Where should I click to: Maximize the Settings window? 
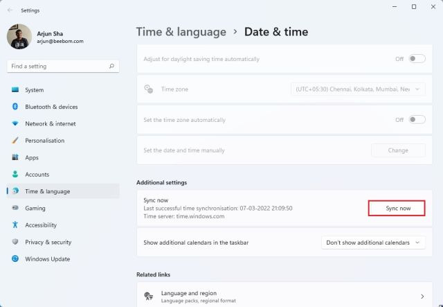(x=414, y=7)
